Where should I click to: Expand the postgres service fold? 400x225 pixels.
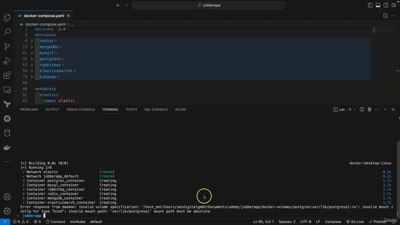pos(32,59)
